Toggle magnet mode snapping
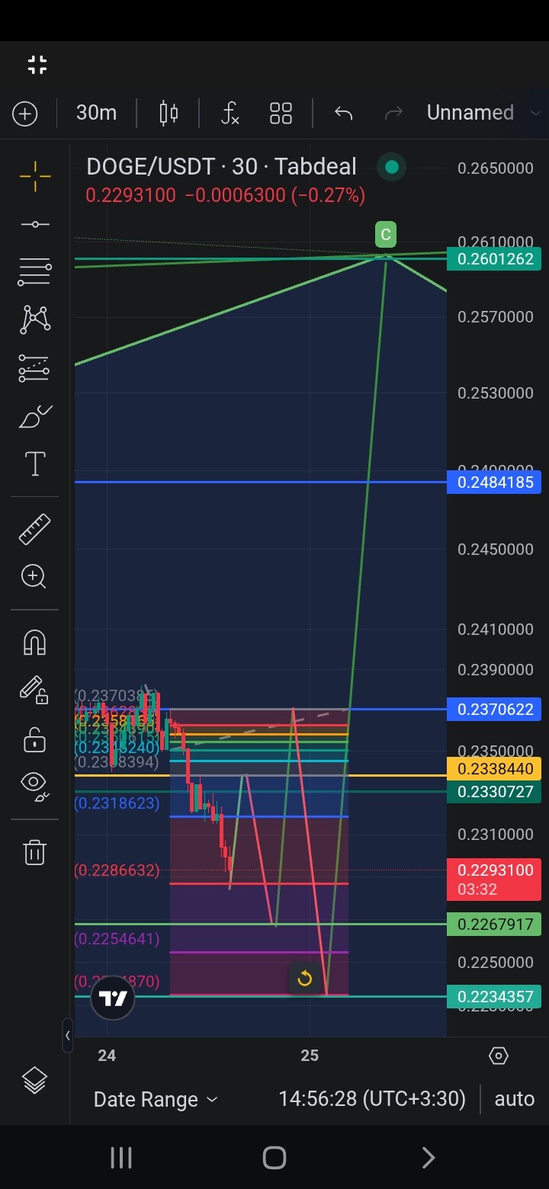This screenshot has width=549, height=1189. click(35, 643)
